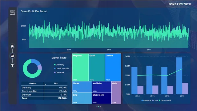Click the Home navigation icon
The height and width of the screenshot is (111, 197).
pos(12,46)
